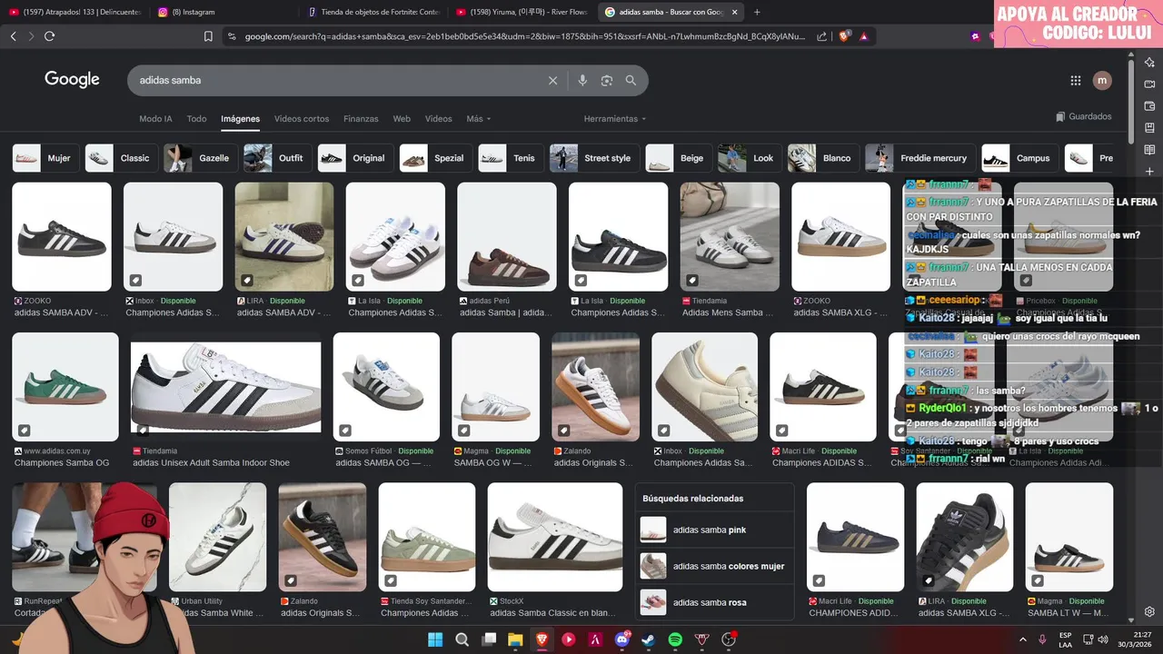Viewport: 1163px width, 654px height.
Task: Click into the 'adidas samba' search box
Action: tap(336, 81)
